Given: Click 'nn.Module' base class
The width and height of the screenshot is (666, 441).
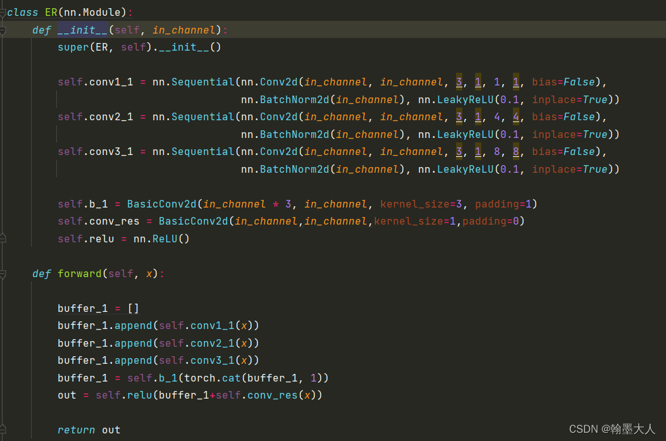Looking at the screenshot, I should pyautogui.click(x=92, y=12).
